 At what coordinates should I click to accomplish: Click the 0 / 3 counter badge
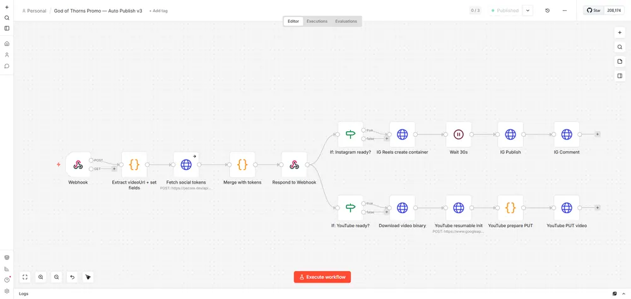coord(475,11)
